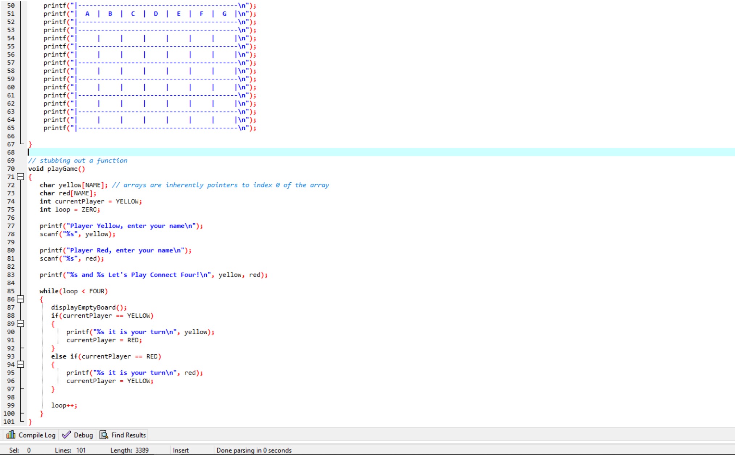The image size is (735, 455).
Task: Collapse the while loop fold at line 86
Action: point(21,299)
